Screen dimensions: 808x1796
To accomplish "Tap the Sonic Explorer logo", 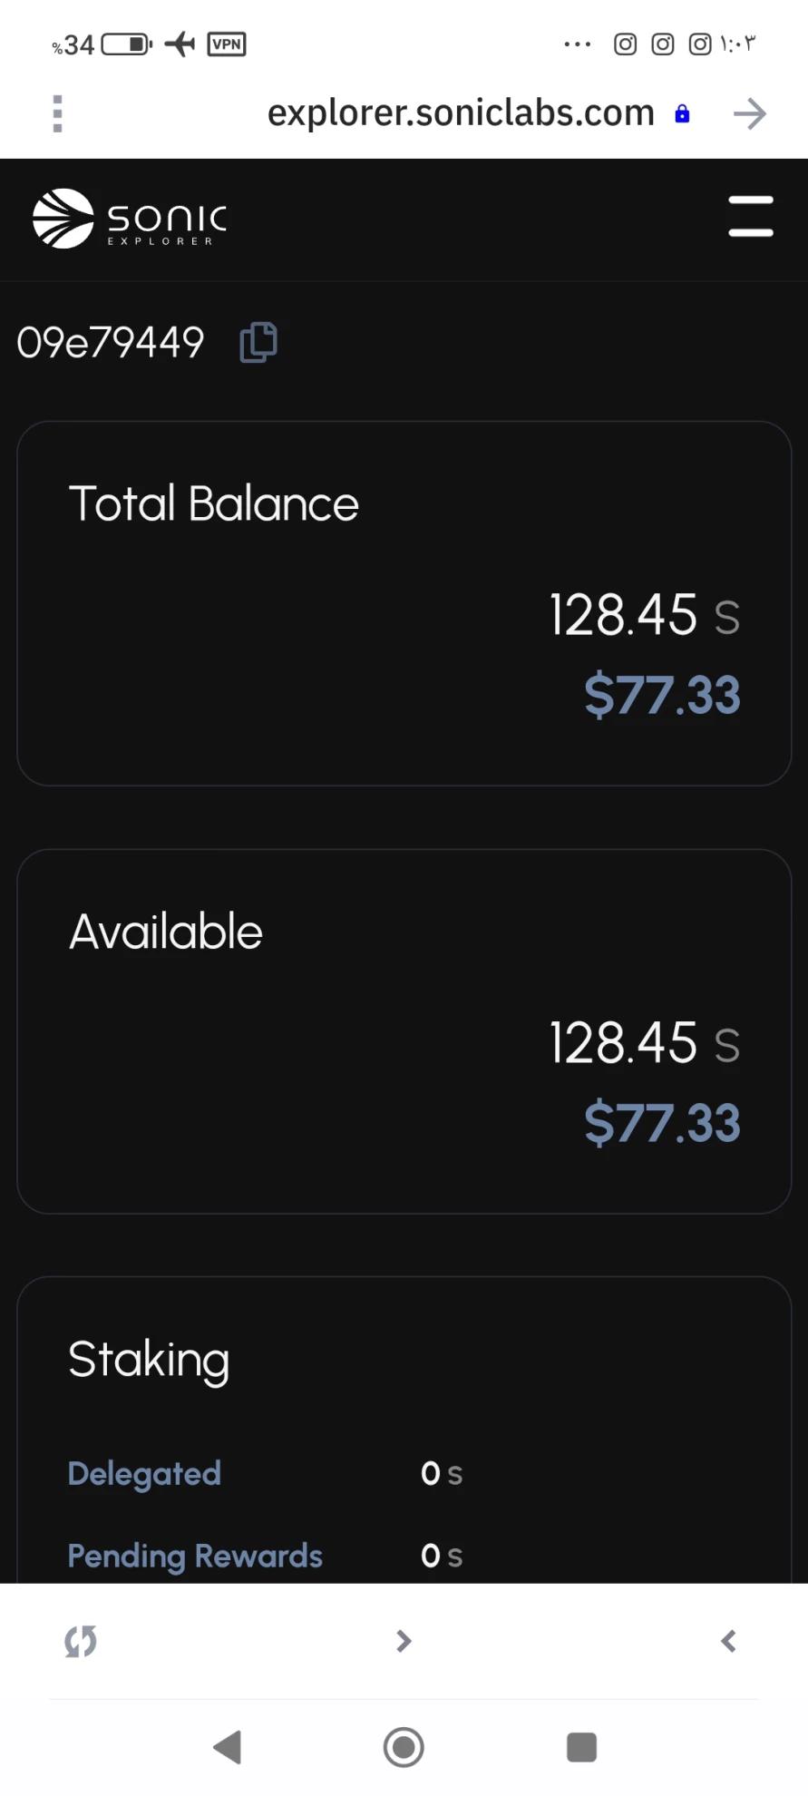I will click(x=130, y=219).
